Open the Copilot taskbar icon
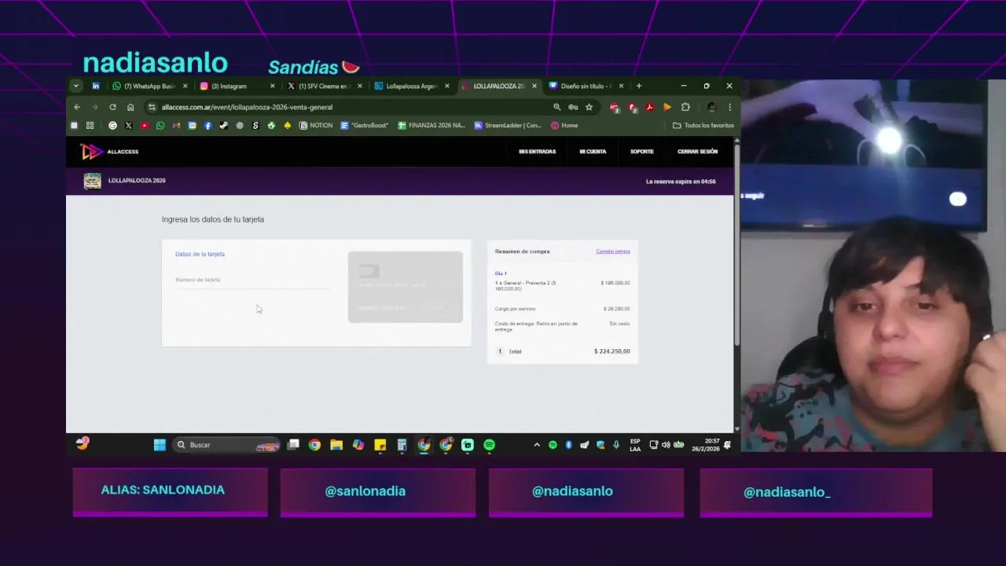Viewport: 1006px width, 566px height. coord(358,445)
